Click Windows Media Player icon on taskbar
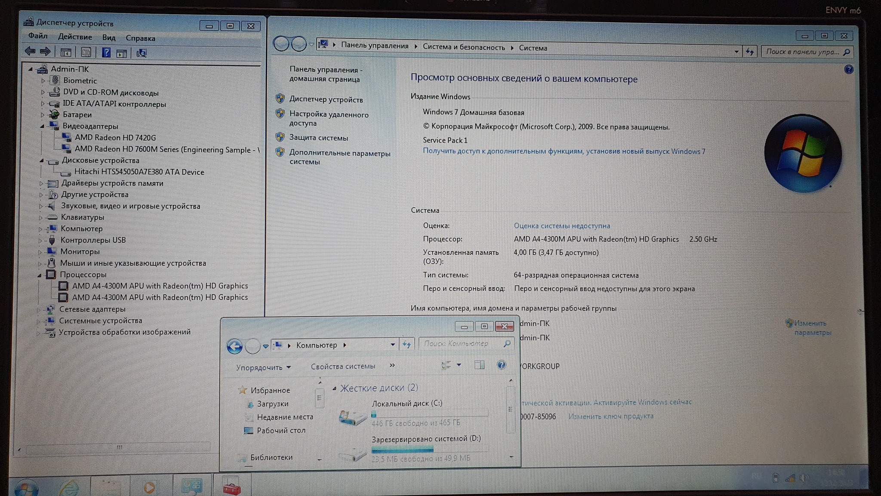This screenshot has height=496, width=881. tap(149, 487)
